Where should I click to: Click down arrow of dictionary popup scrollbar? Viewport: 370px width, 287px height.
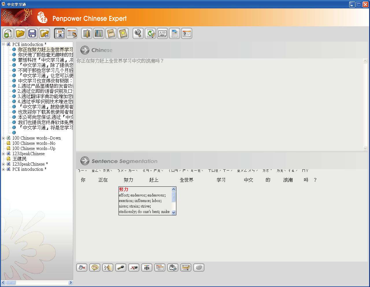point(173,212)
